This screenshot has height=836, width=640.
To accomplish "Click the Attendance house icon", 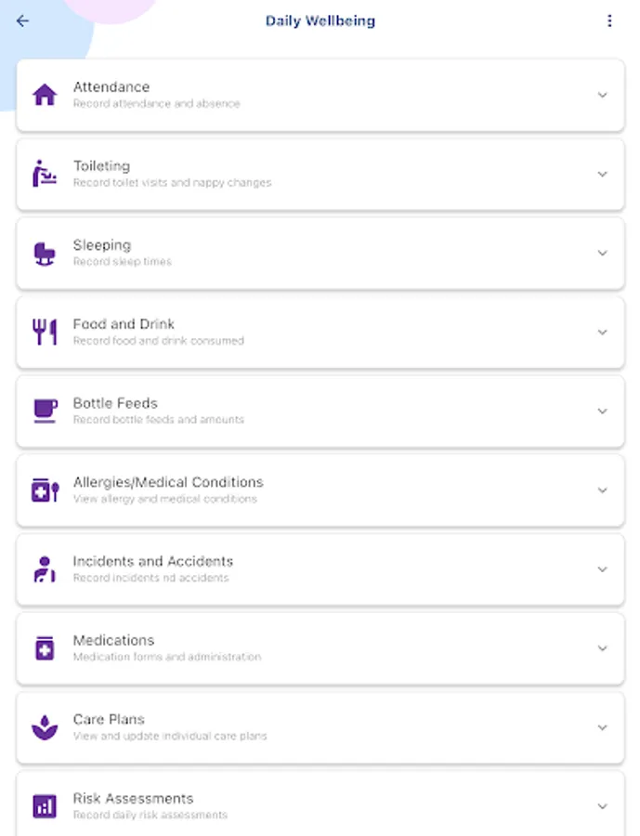I will click(45, 95).
